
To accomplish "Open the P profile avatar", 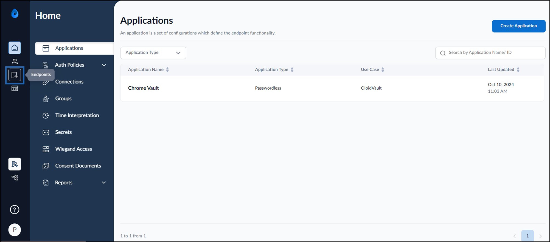I will [x=15, y=230].
